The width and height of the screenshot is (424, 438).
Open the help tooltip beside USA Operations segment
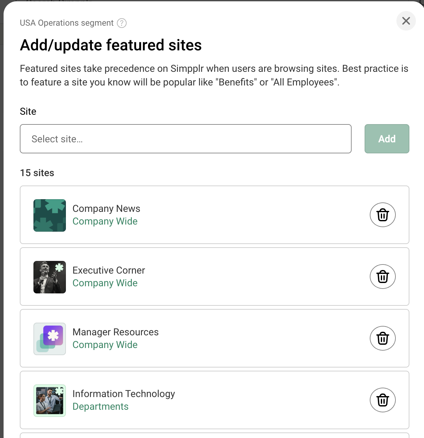point(121,23)
